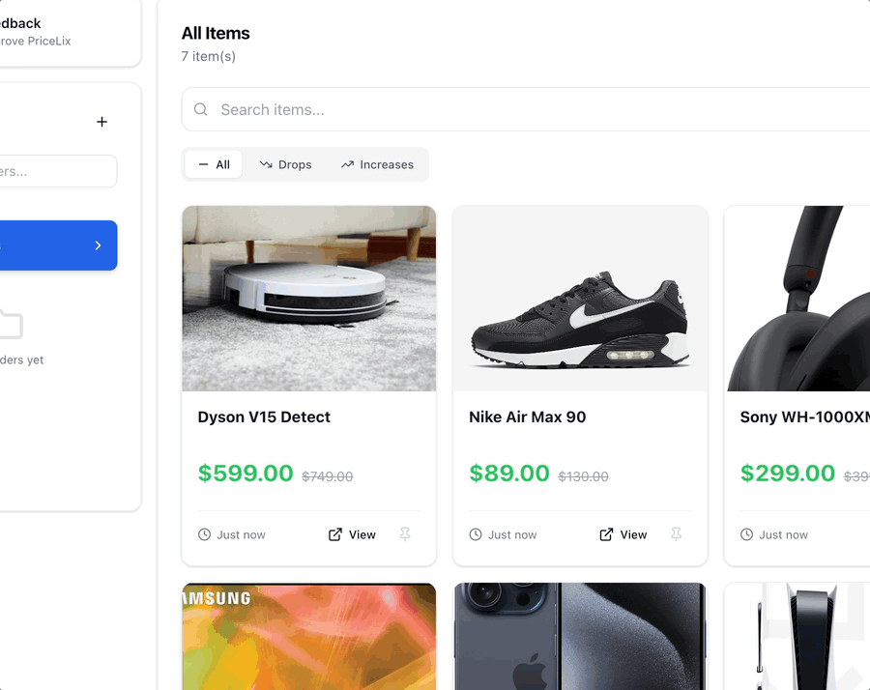Click the upward trend icon on Increases filter
870x690 pixels.
(x=348, y=164)
